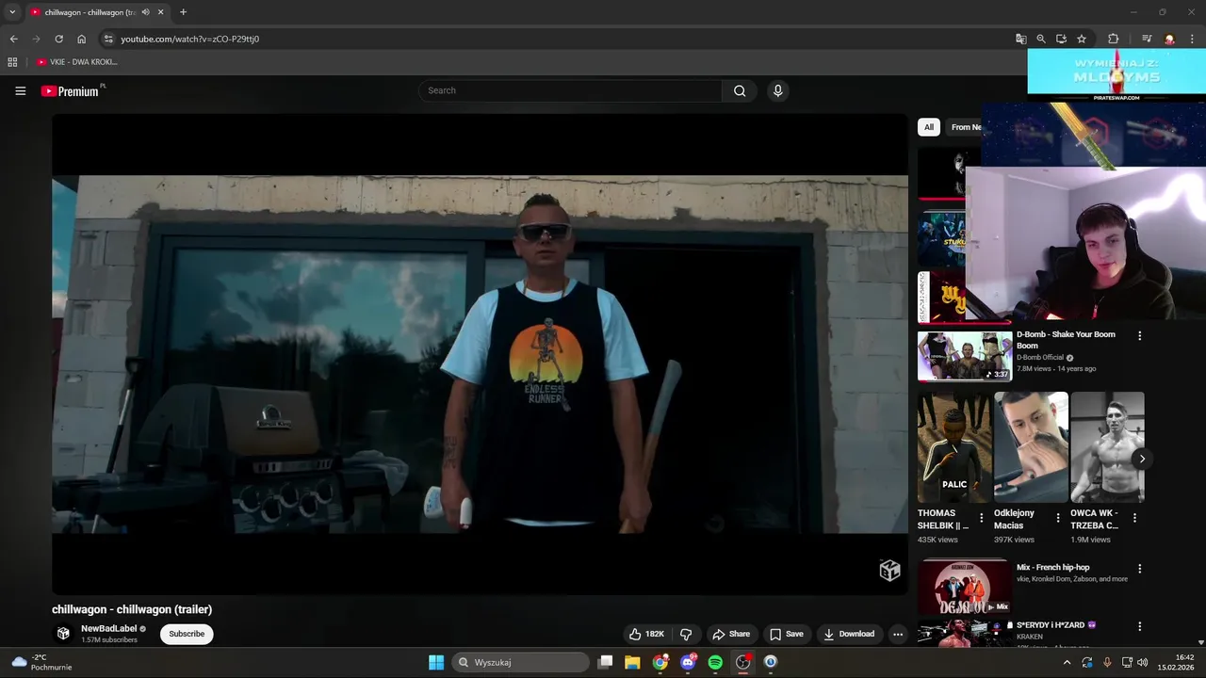
Task: Like the video with 182K likes
Action: tap(646, 634)
